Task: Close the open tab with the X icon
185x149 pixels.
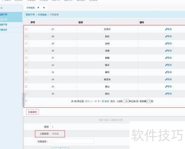Action: pyautogui.click(x=38, y=7)
